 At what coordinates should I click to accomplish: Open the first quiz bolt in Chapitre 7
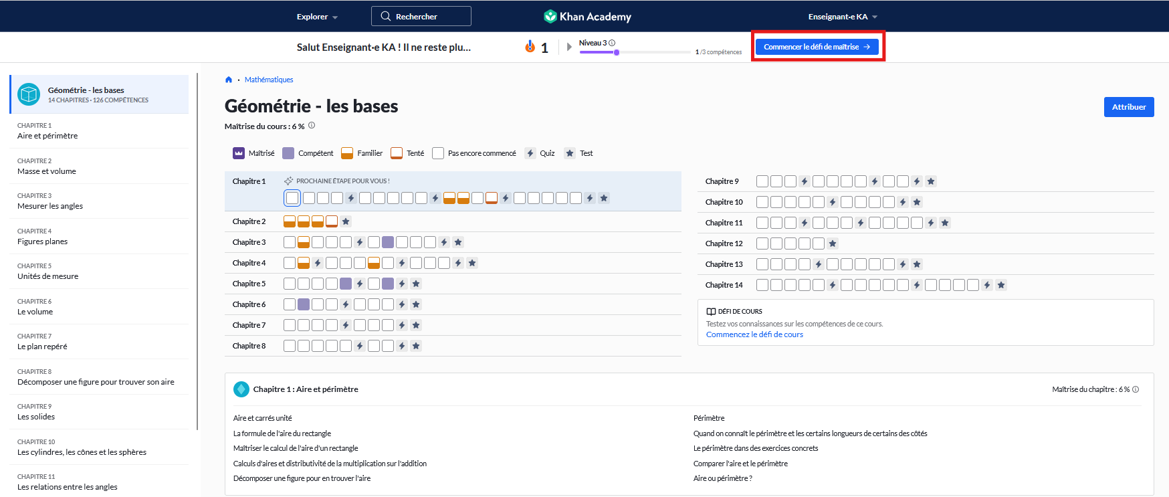coord(346,325)
